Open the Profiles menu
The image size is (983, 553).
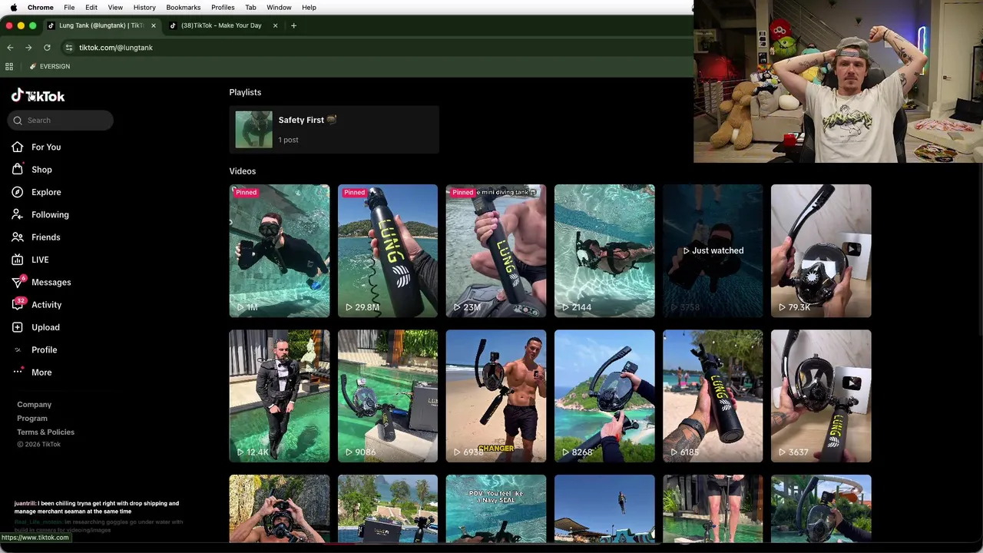(223, 7)
